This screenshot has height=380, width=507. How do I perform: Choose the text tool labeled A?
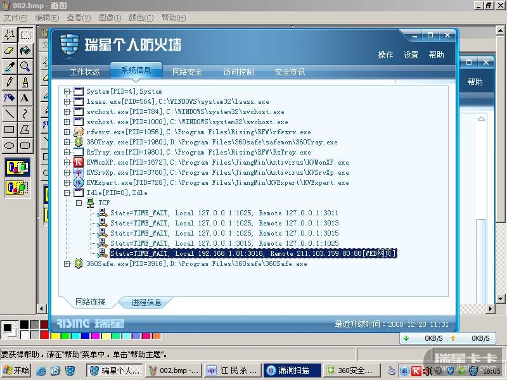(x=25, y=98)
